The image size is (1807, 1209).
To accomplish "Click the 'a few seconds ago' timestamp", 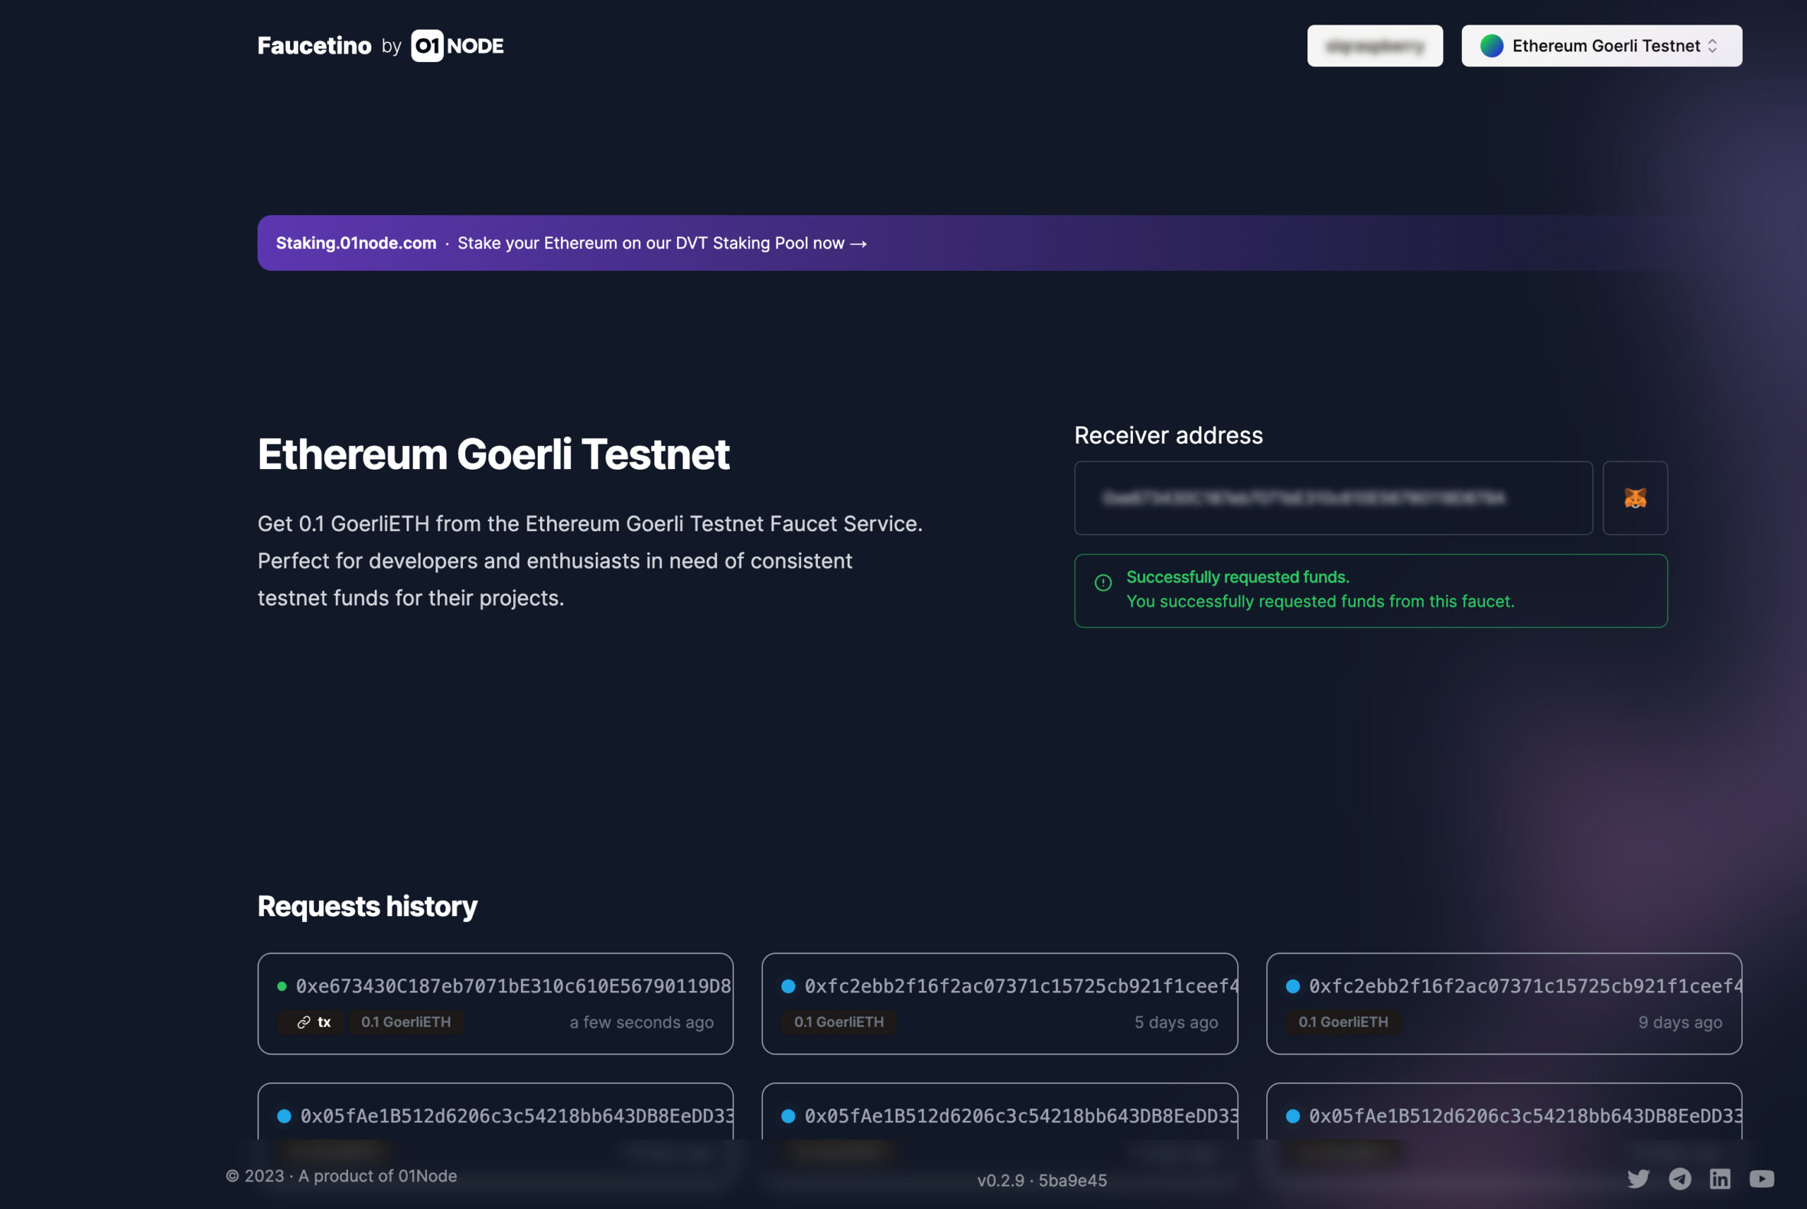I will point(641,1022).
